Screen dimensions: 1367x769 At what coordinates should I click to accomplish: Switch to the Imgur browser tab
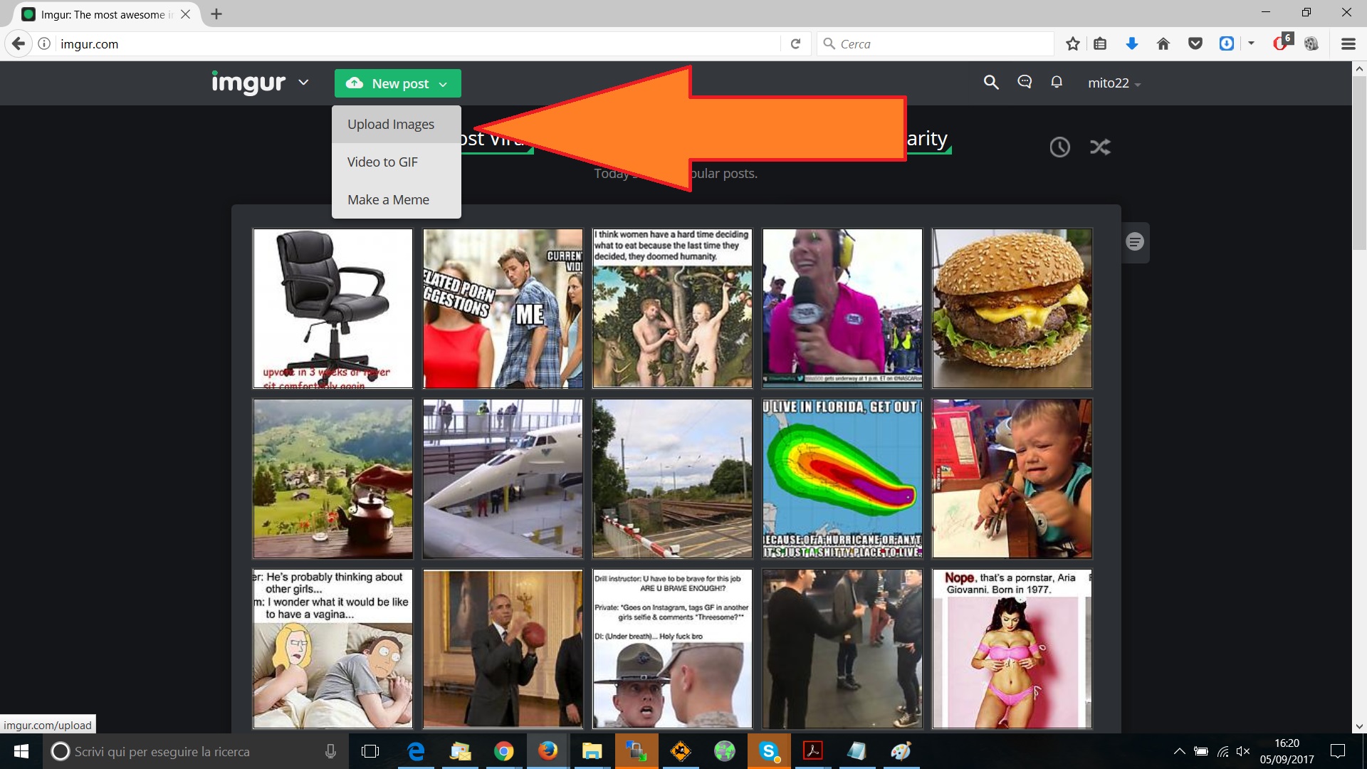pyautogui.click(x=107, y=14)
